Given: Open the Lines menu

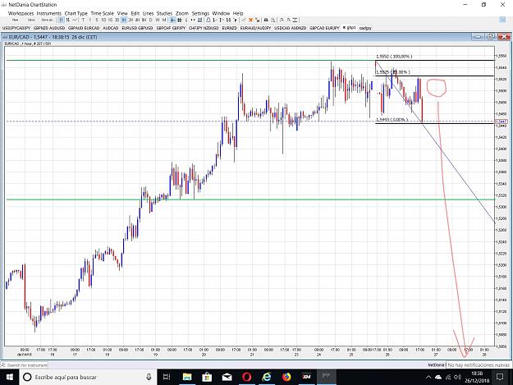Looking at the screenshot, I should (149, 13).
